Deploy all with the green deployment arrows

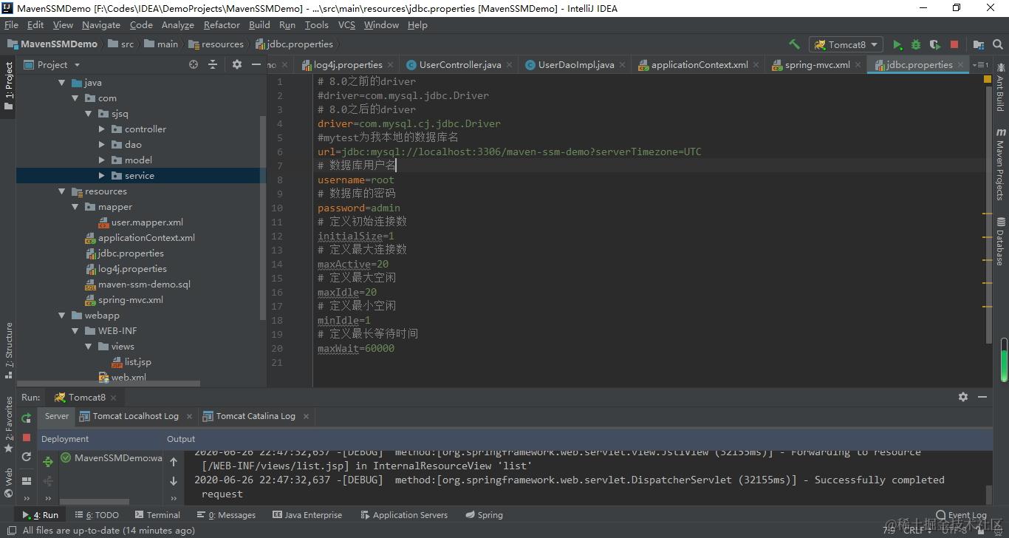48,462
